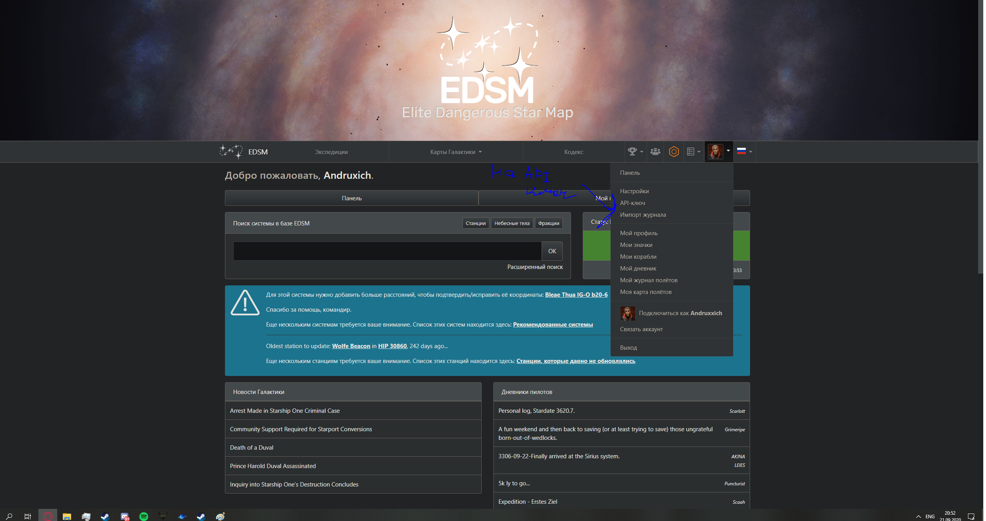Follow the Рекомендованные системы link
986x521 pixels.
[x=553, y=325]
